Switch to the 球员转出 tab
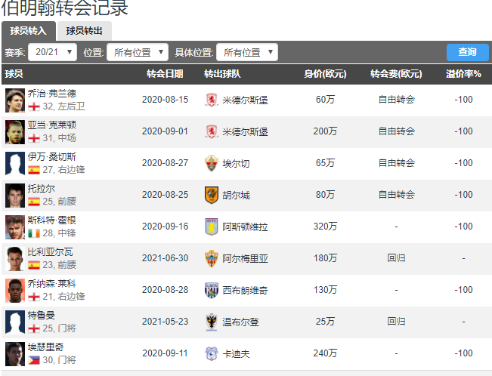This screenshot has width=492, height=376. tap(84, 31)
